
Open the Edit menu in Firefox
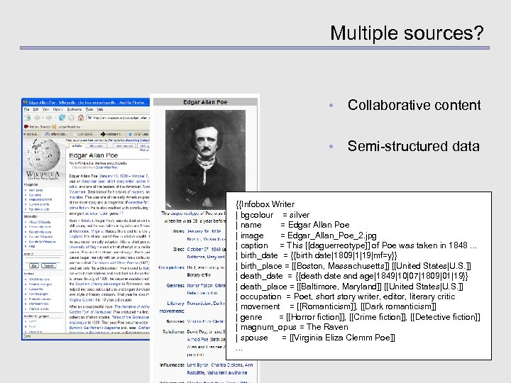coord(36,109)
